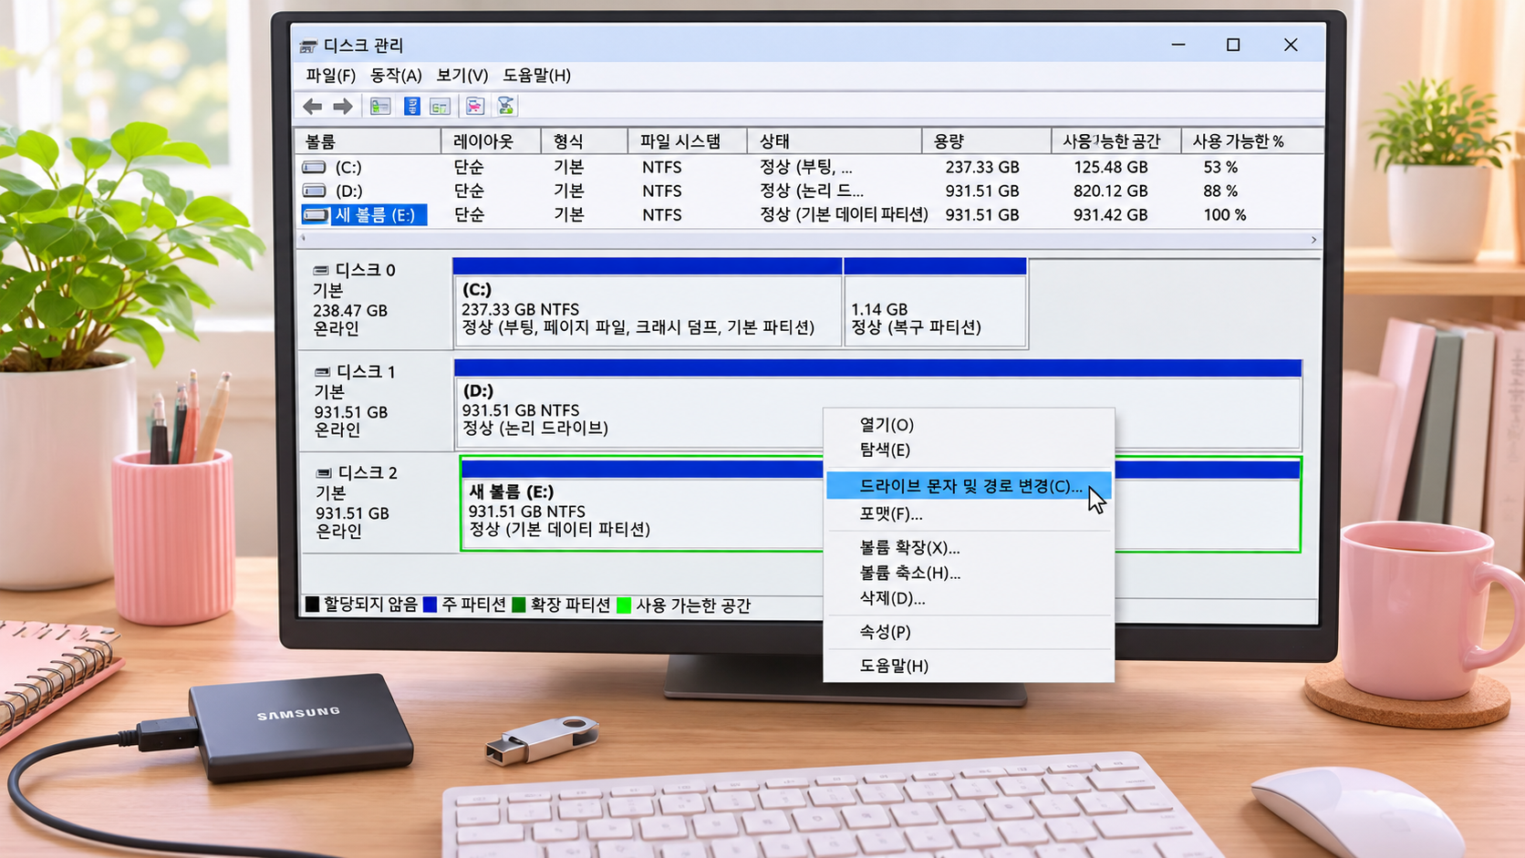The width and height of the screenshot is (1525, 858).
Task: Click the disk icon next to 디스크 1
Action: (x=322, y=372)
